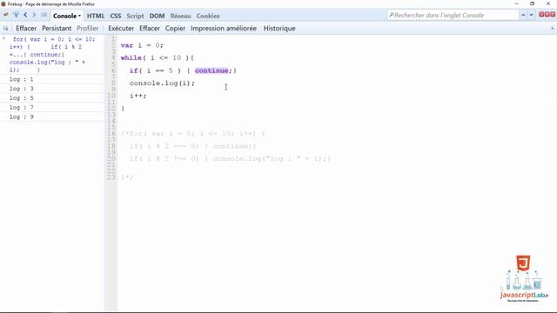Screen dimensions: 557x313
Task: Toggle the command line popup icon
Action: coord(44,15)
